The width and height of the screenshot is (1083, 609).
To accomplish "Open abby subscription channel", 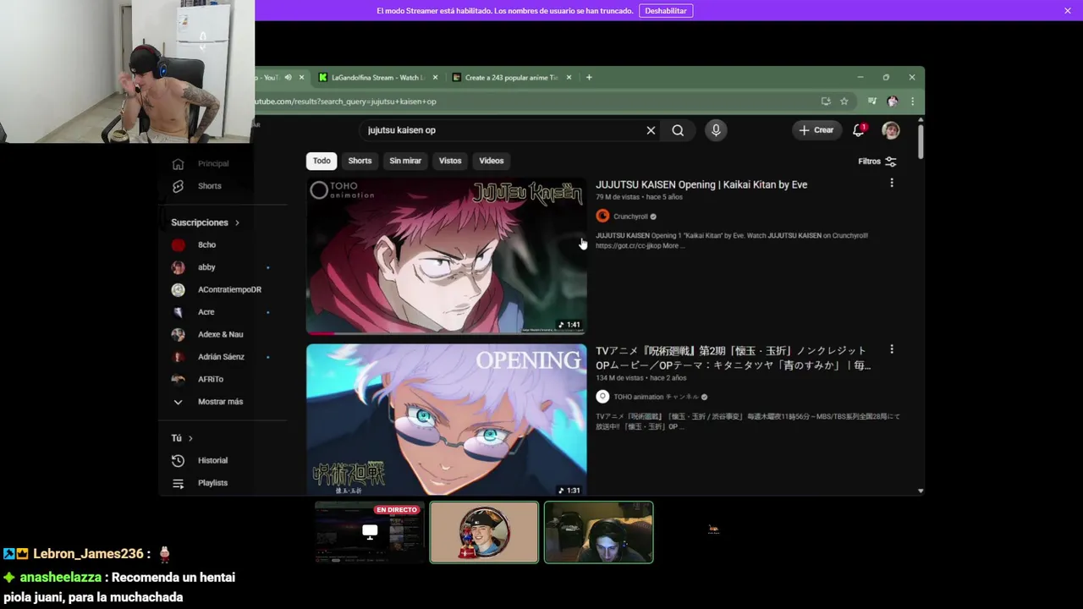I will 207,267.
